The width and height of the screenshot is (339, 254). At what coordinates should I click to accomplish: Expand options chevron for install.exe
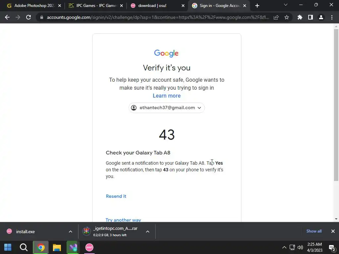[x=71, y=232]
